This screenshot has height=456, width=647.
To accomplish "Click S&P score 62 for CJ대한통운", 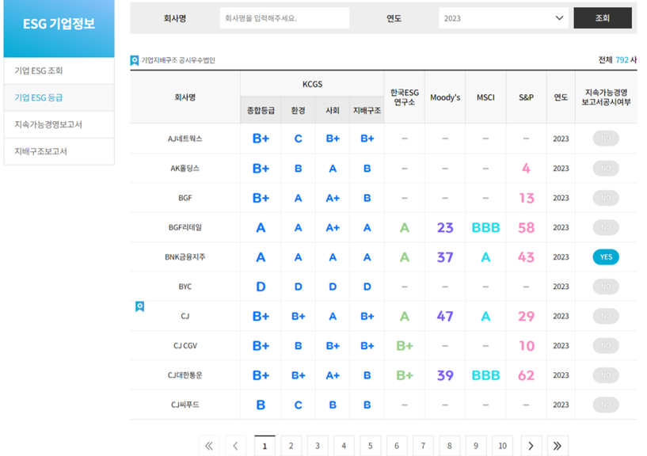I will click(526, 375).
